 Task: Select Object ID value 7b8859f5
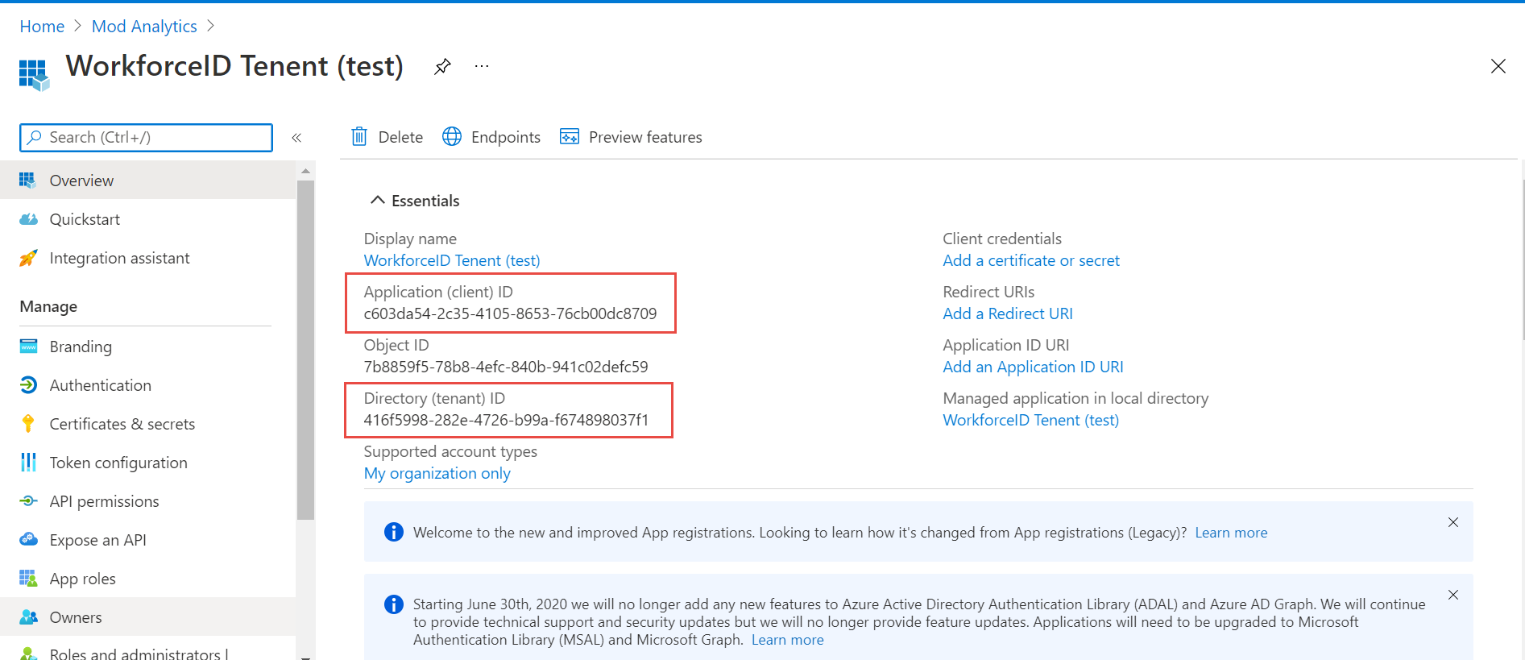506,367
